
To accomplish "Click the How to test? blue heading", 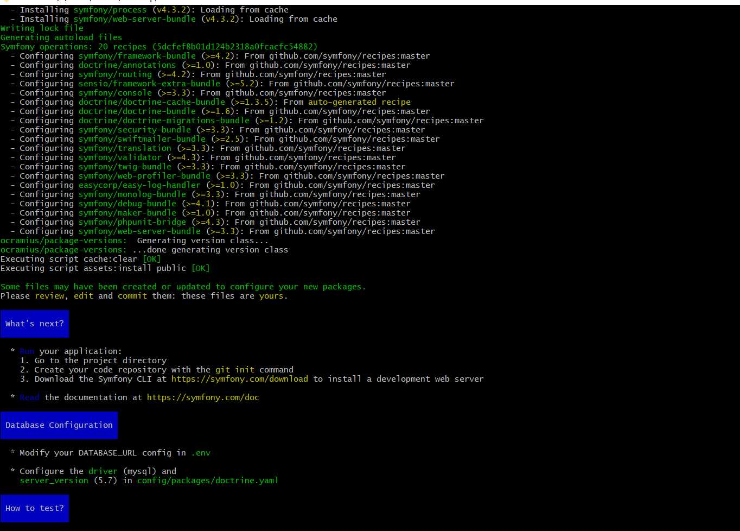I will point(35,508).
